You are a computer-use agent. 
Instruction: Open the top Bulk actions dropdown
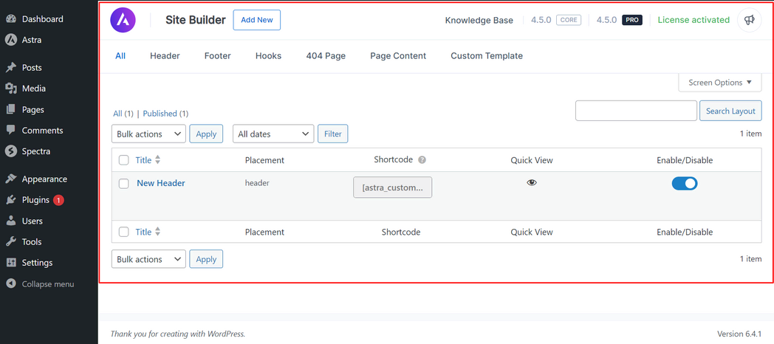148,134
